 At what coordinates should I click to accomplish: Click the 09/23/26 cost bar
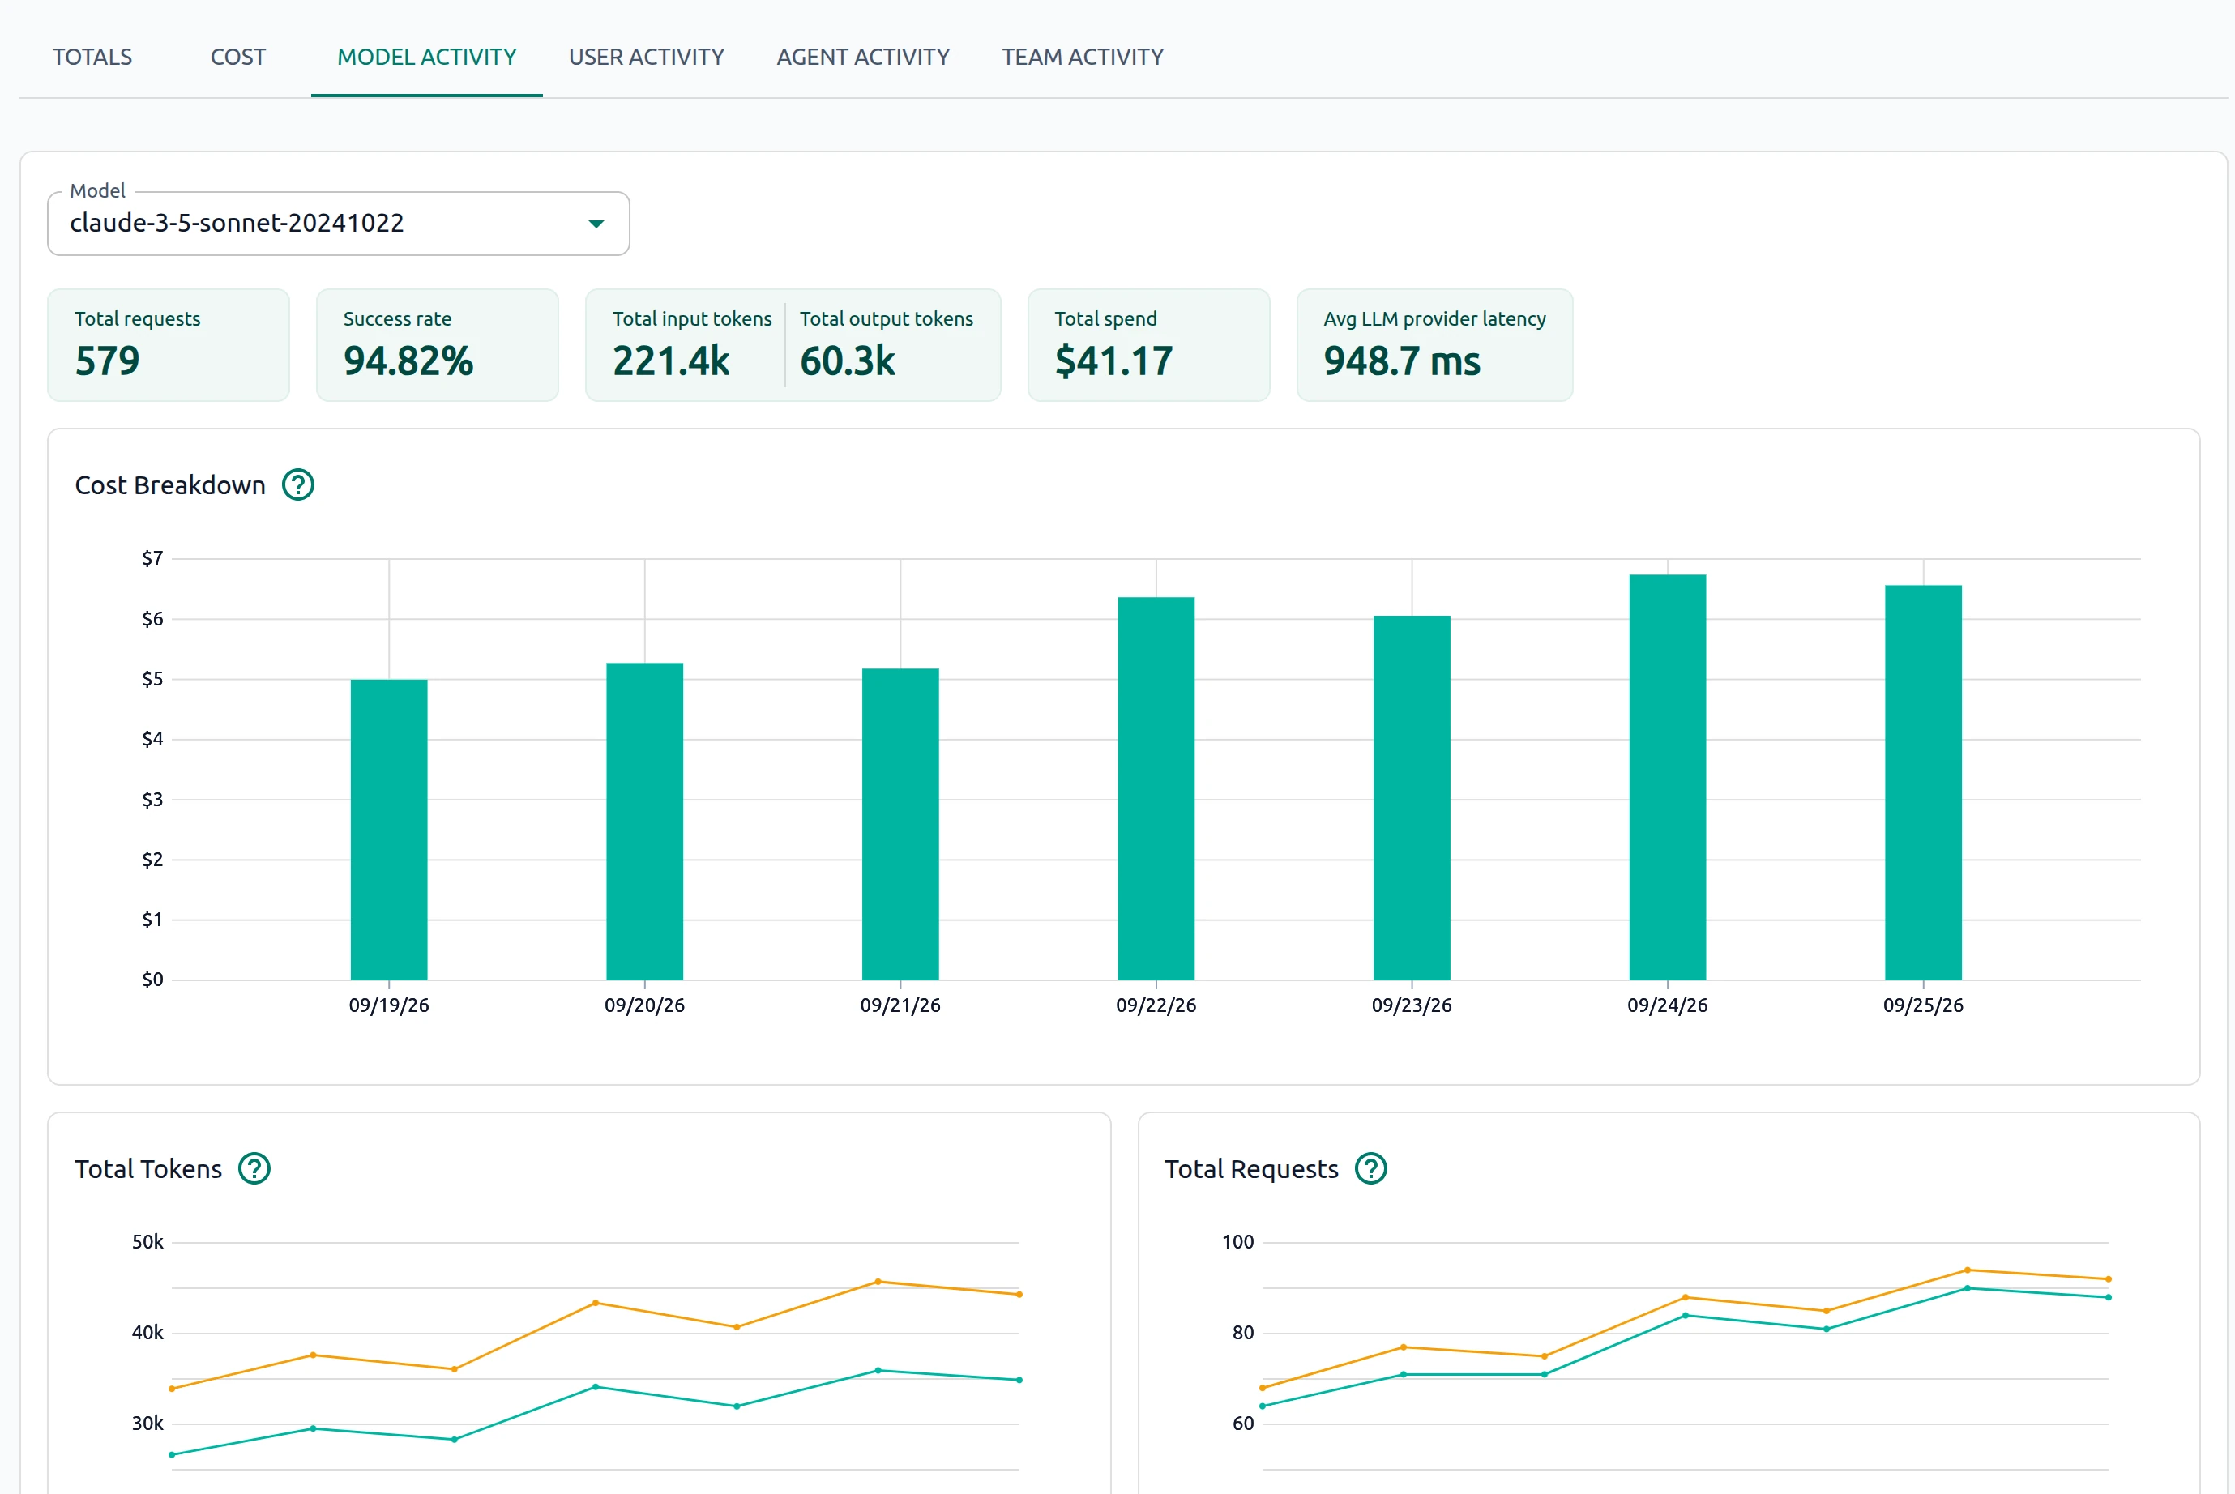(1412, 797)
